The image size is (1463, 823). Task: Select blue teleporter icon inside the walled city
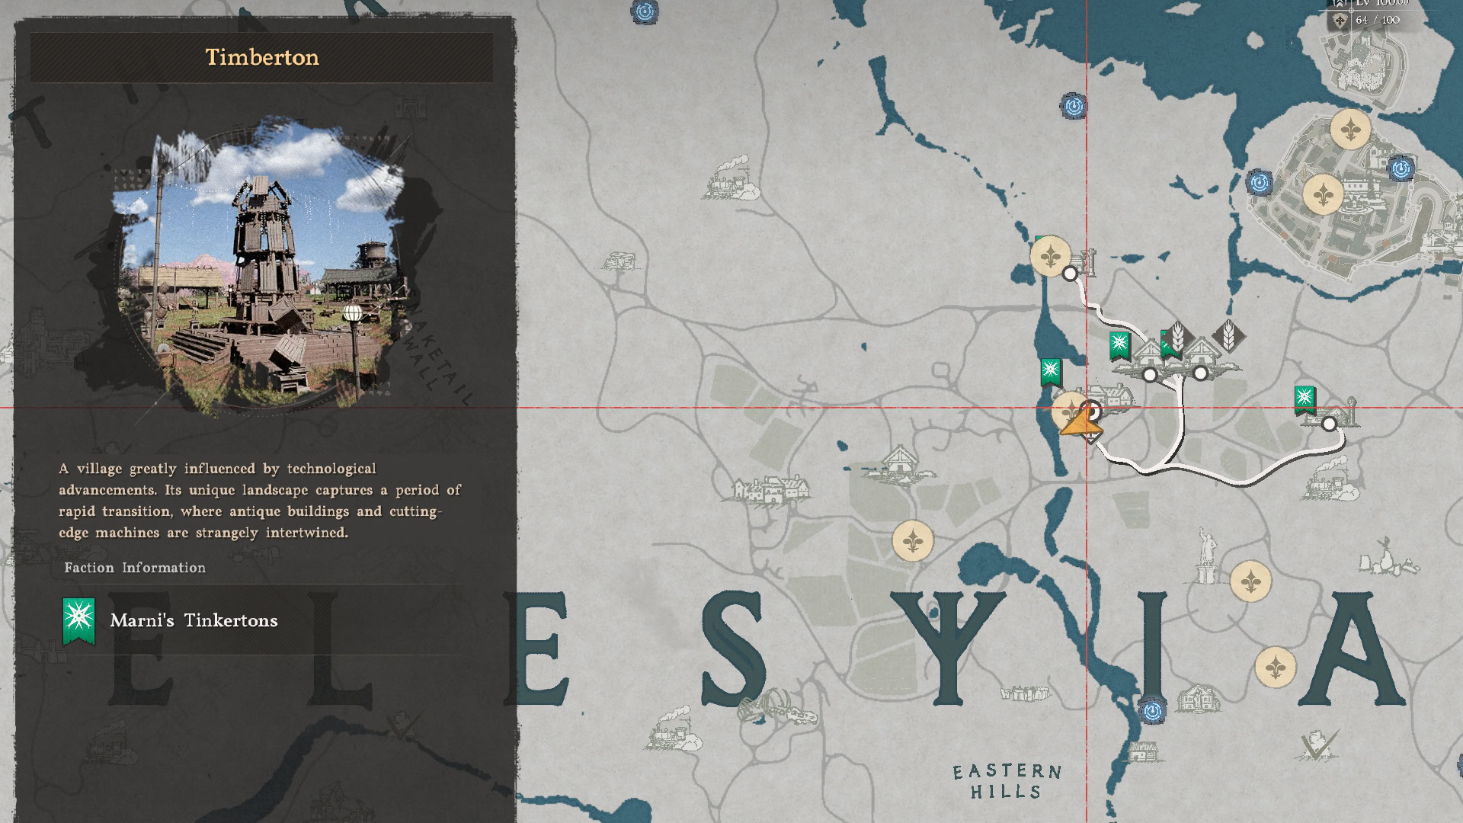1401,168
